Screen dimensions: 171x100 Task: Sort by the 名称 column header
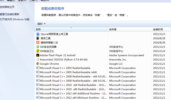(71, 29)
